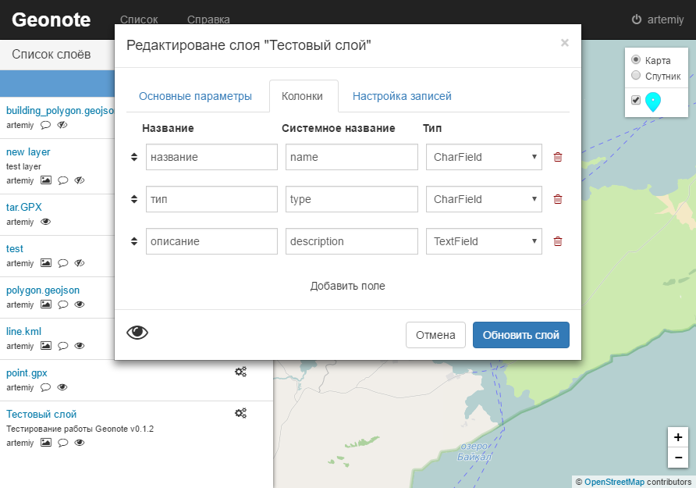Click the Обновить слой button
Image resolution: width=696 pixels, height=488 pixels.
pyautogui.click(x=520, y=335)
